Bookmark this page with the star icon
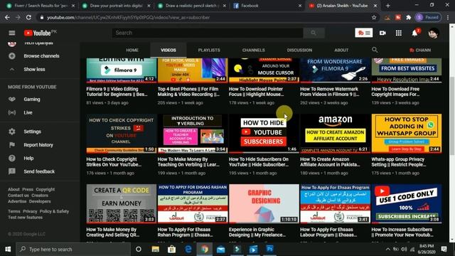The width and height of the screenshot is (455, 256). [x=374, y=17]
